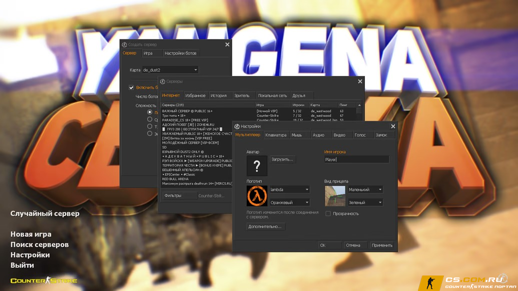Image resolution: width=518 pixels, height=291 pixels.
Task: Open the Маленький crosshair size dropdown
Action: click(365, 189)
